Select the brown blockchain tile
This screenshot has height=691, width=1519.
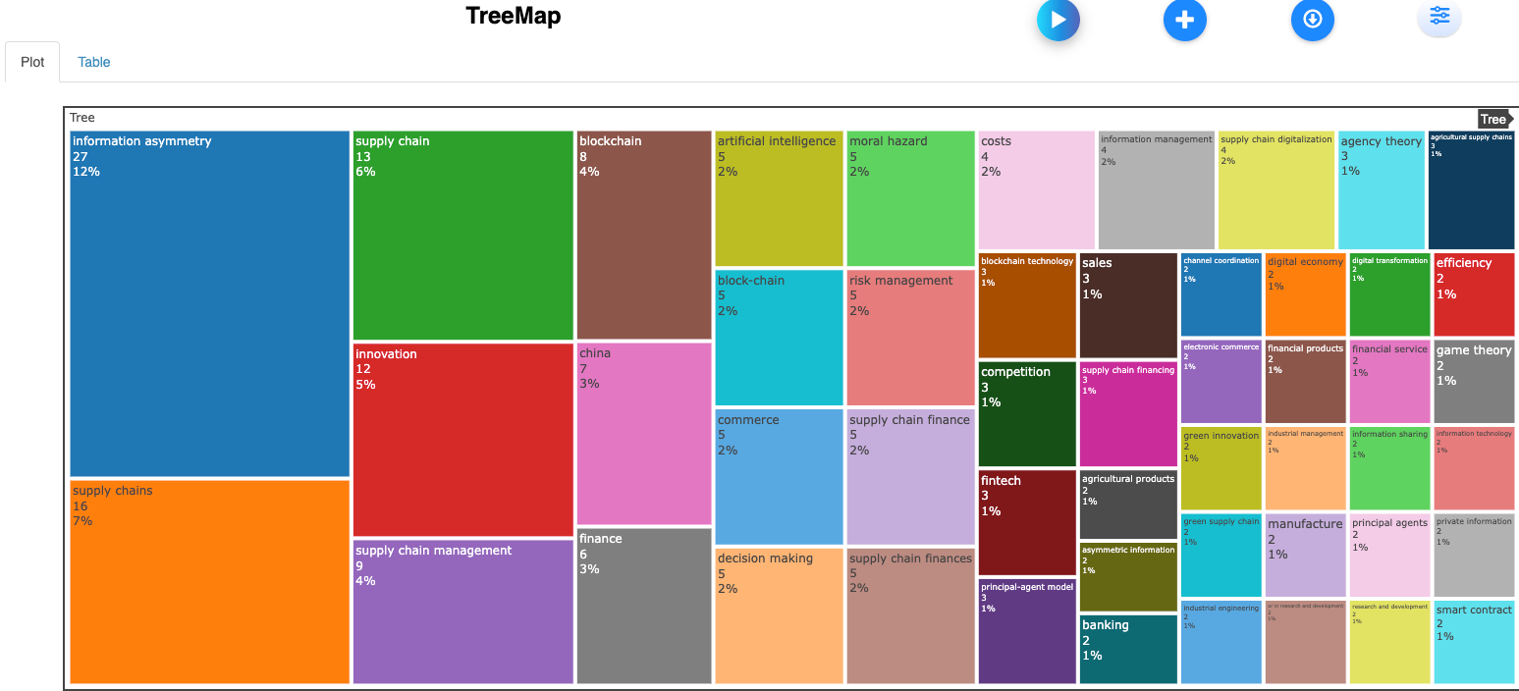pyautogui.click(x=644, y=236)
